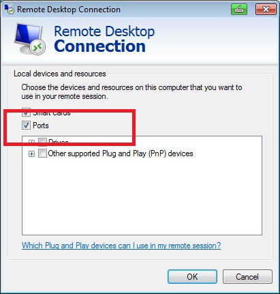Enable the Drives checkbox
The image size is (280, 294).
pos(42,141)
